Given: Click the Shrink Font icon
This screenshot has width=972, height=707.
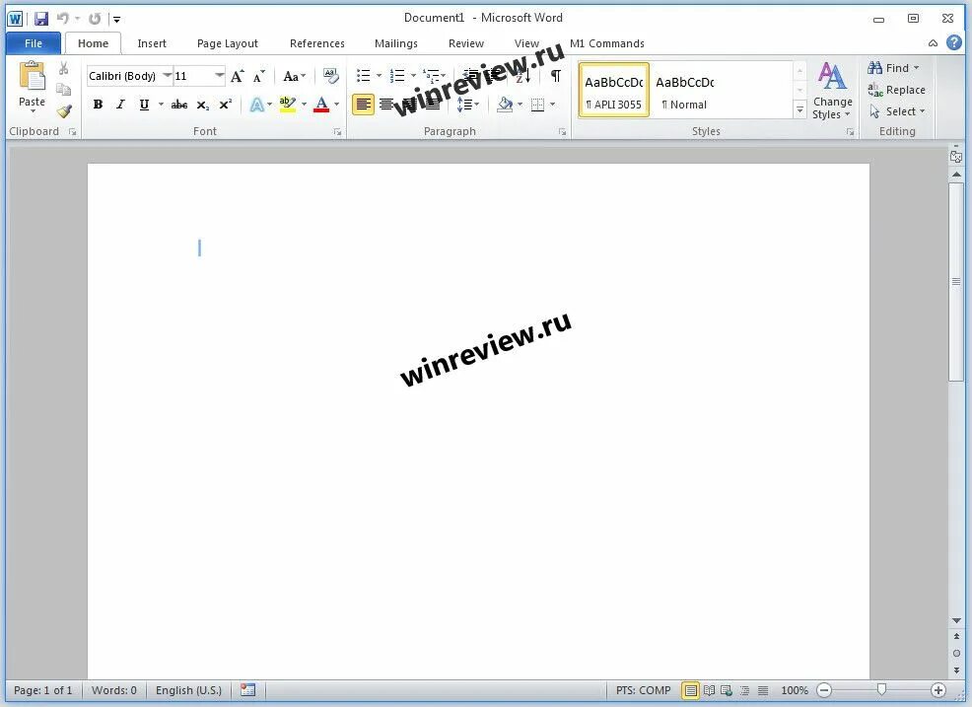Looking at the screenshot, I should tap(259, 76).
